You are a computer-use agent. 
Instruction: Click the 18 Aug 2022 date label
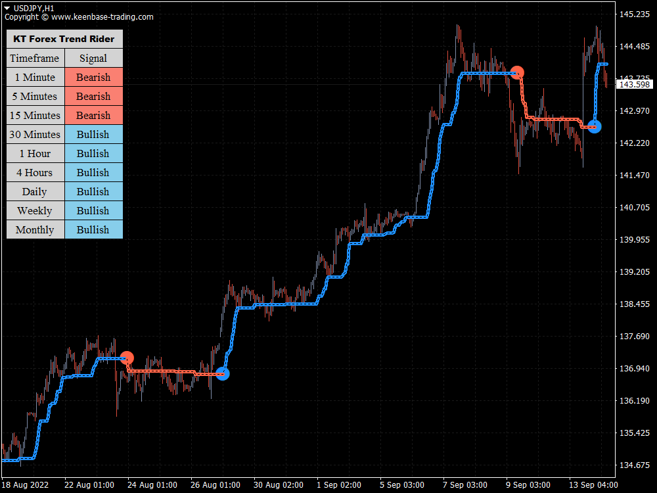25,485
